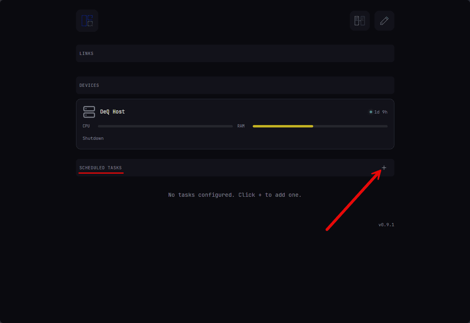
Task: Expand the LINKS section
Action: (x=86, y=53)
